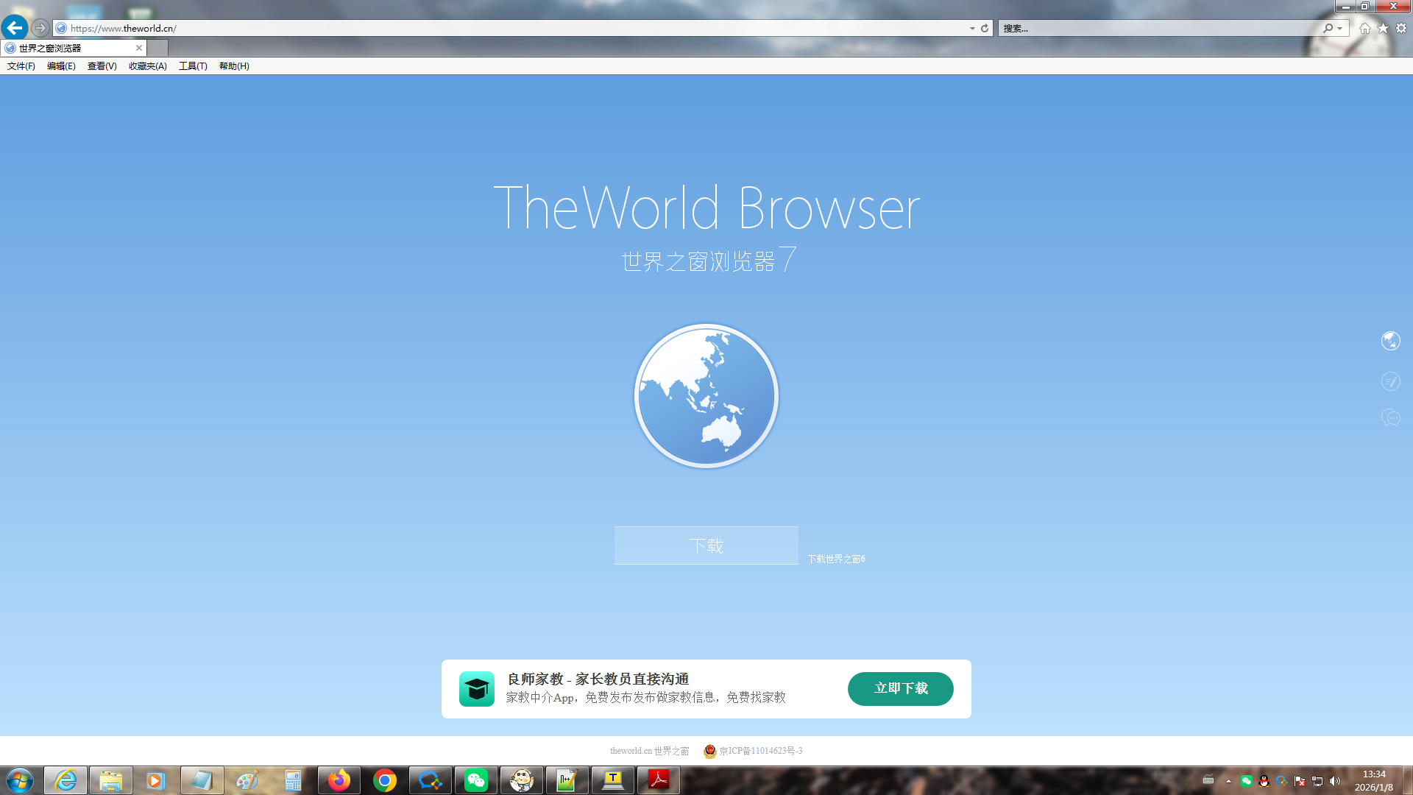Click the browser Back arrow button
This screenshot has height=795, width=1413.
click(15, 28)
